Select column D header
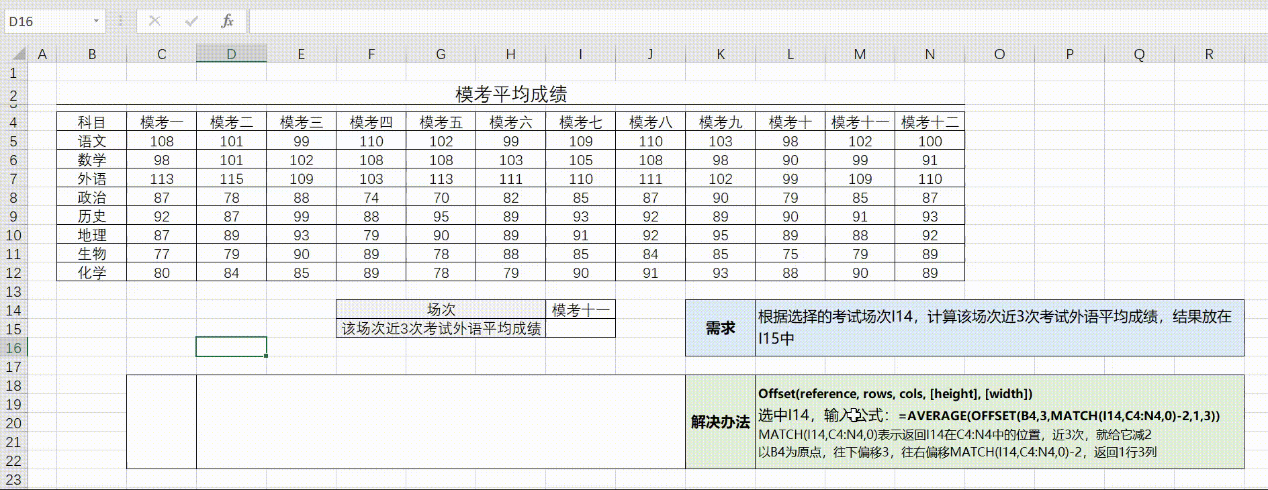The image size is (1268, 490). click(x=231, y=54)
